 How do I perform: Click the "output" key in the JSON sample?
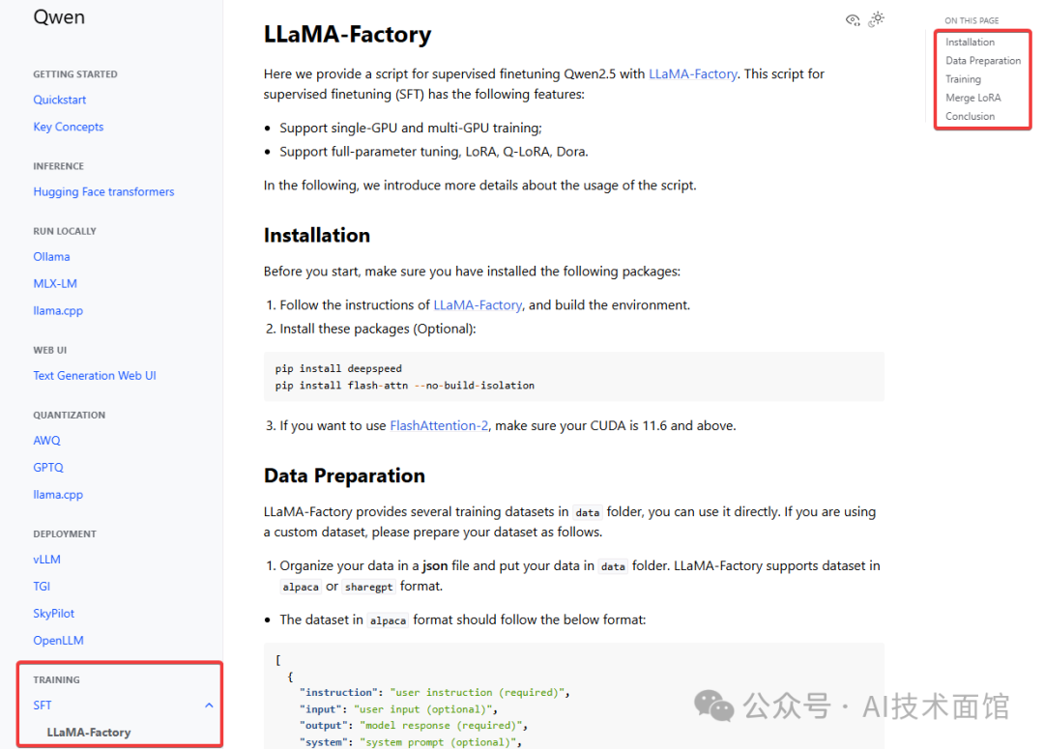point(324,726)
